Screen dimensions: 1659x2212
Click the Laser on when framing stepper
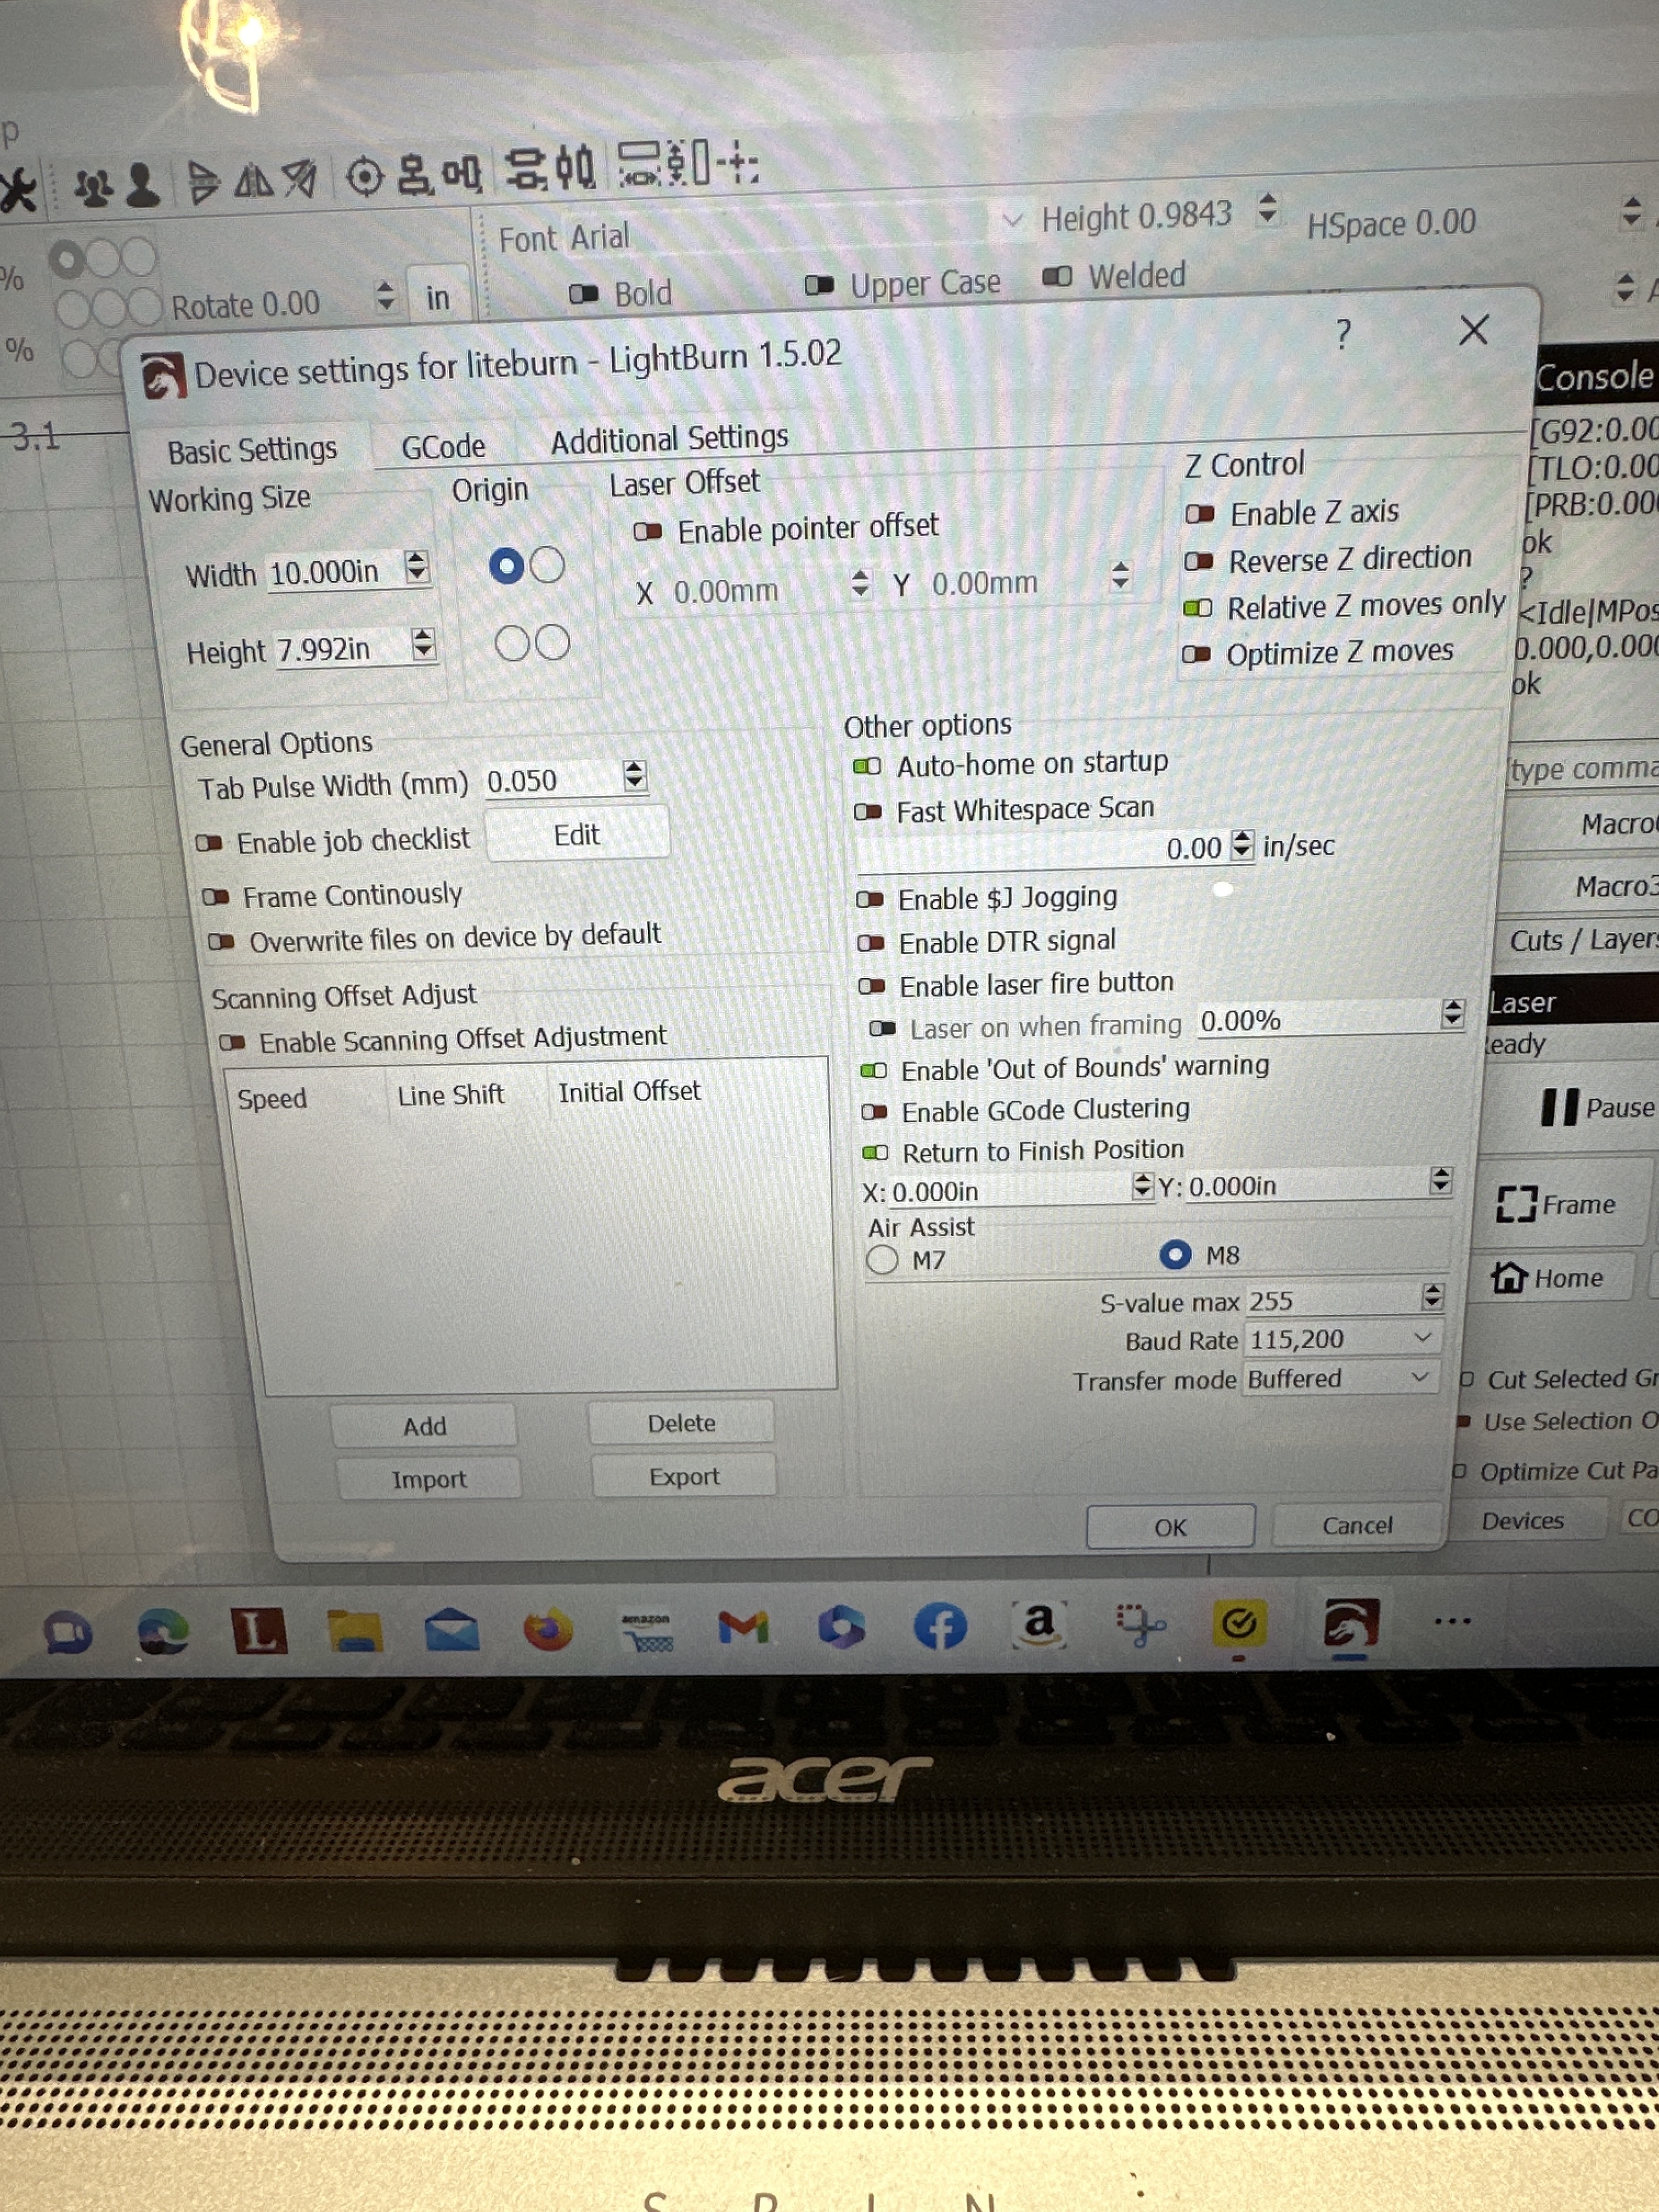click(1452, 1014)
